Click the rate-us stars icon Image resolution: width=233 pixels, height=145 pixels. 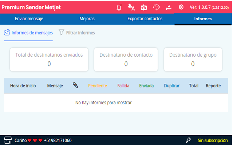pos(144,7)
